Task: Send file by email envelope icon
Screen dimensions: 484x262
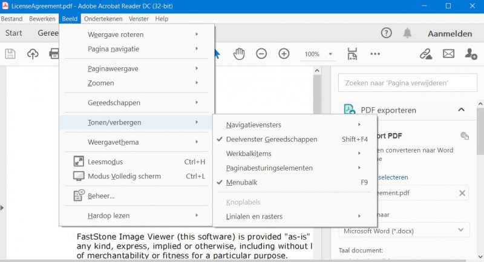Action: (x=448, y=54)
